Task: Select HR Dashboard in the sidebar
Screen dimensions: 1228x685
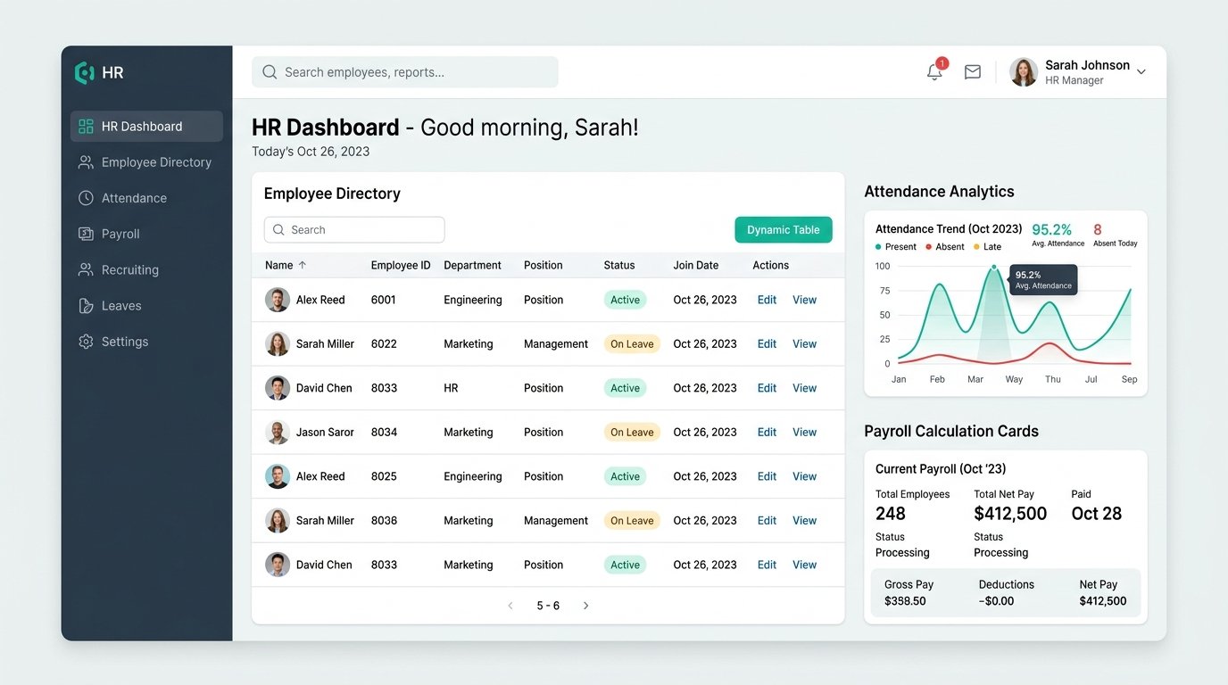Action: point(146,127)
